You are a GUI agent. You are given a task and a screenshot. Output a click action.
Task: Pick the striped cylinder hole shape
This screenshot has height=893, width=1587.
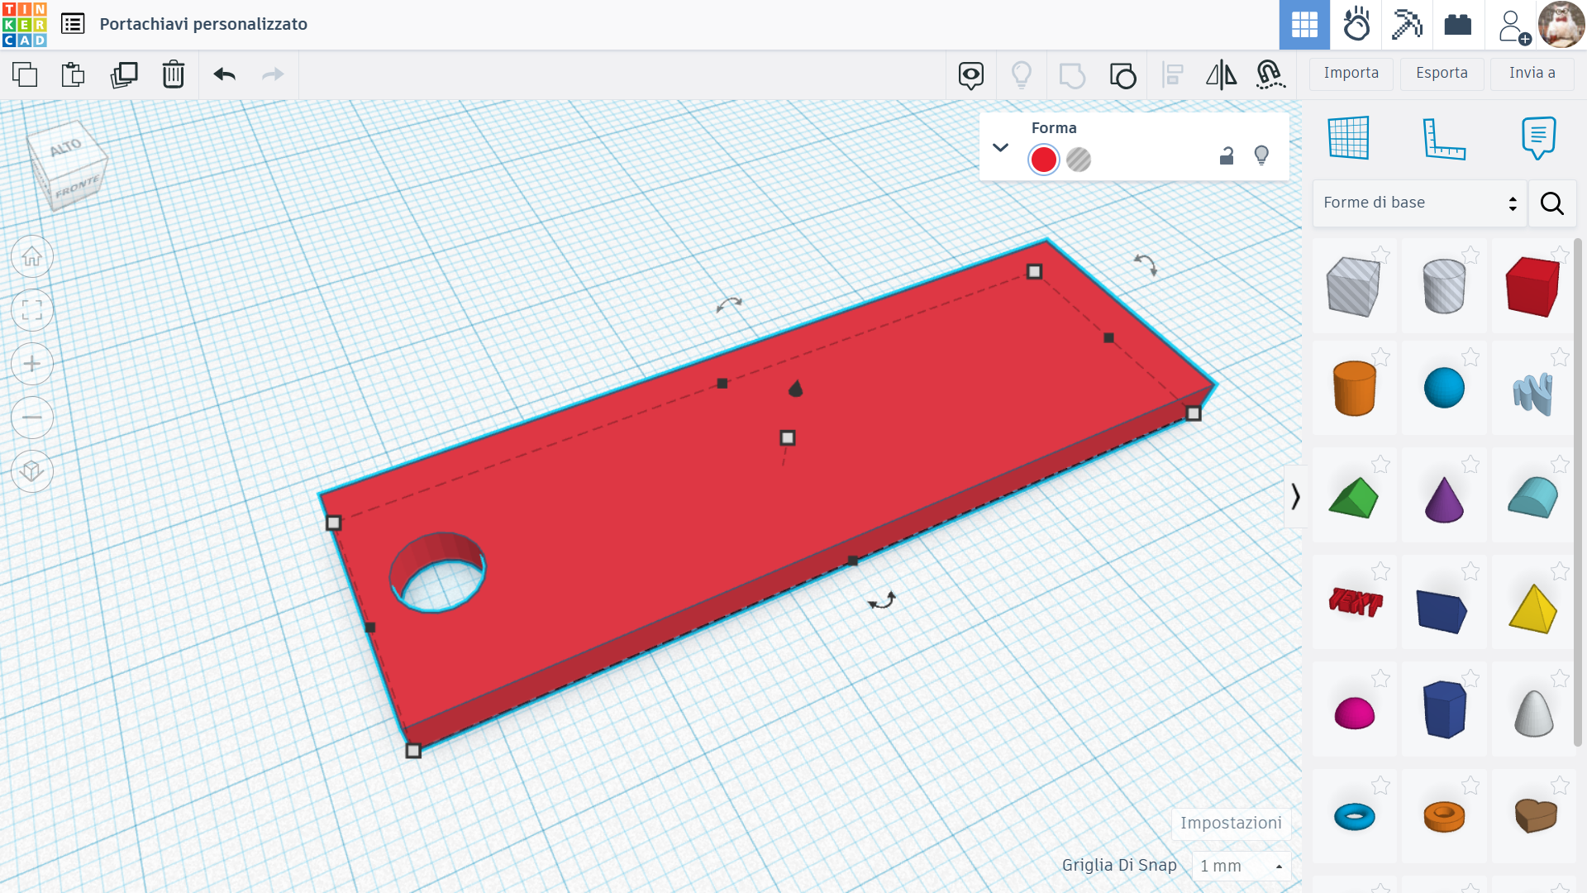1444,286
